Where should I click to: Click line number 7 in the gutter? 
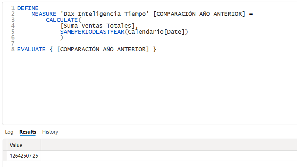13,44
